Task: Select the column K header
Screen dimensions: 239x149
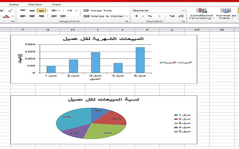Action: click(x=147, y=30)
